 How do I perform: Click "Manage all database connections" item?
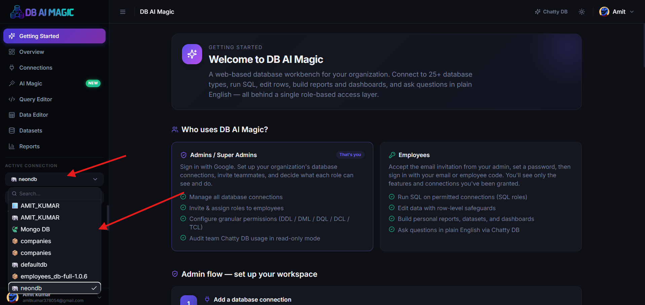tap(236, 197)
